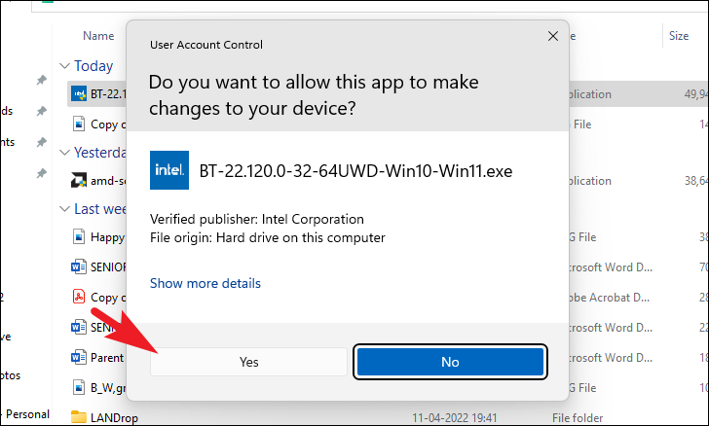Click the LANDrop date 11-04-2022 19:41
The image size is (709, 426).
[455, 418]
